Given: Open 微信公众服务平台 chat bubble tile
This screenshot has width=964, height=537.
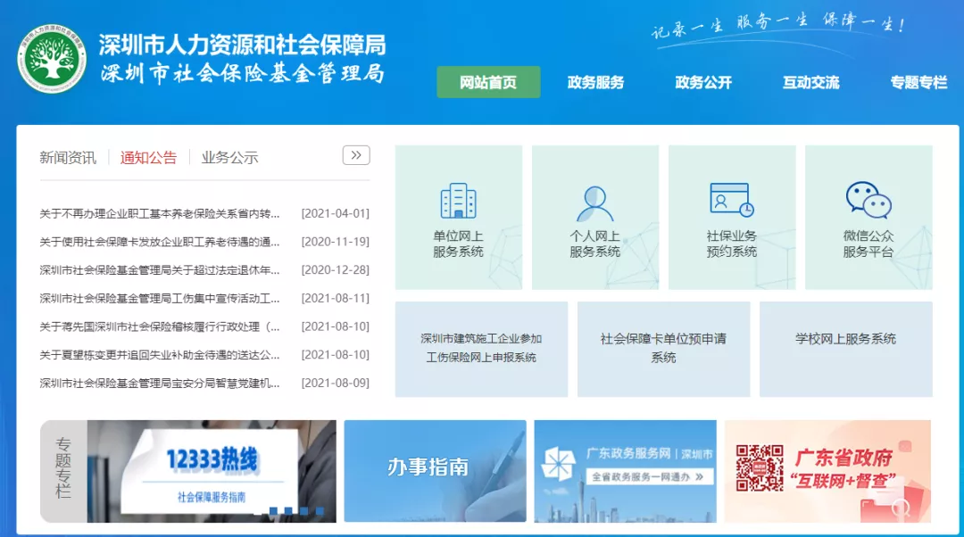Looking at the screenshot, I should click(x=868, y=218).
